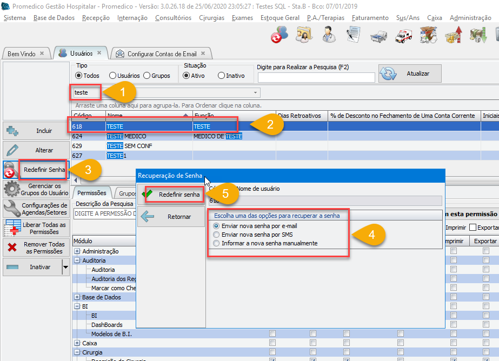499x361 pixels.
Task: Open the Inativar button dropdown arrow
Action: pyautogui.click(x=65, y=267)
